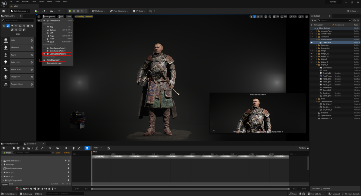Click the red playhead at frame 0000
The width and height of the screenshot is (361, 196).
[x=92, y=152]
